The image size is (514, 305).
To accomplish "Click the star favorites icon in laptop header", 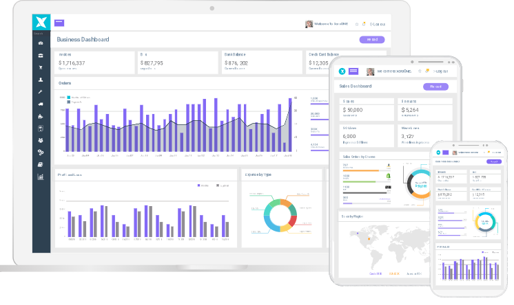I will tap(357, 24).
